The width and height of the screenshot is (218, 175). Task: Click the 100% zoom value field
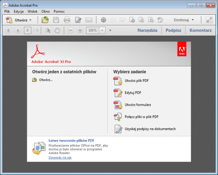[92, 30]
